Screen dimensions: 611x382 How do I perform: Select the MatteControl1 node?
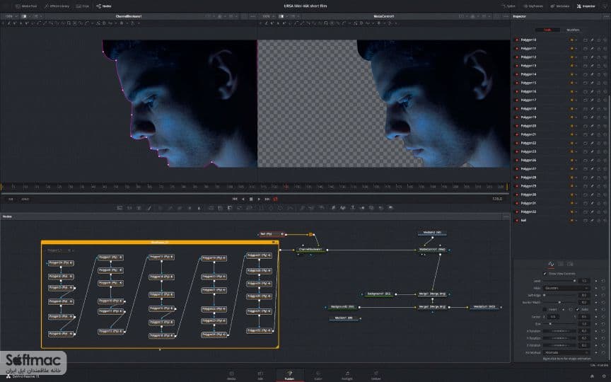click(432, 250)
